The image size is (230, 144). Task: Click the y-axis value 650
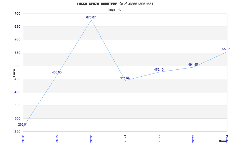tap(17, 27)
